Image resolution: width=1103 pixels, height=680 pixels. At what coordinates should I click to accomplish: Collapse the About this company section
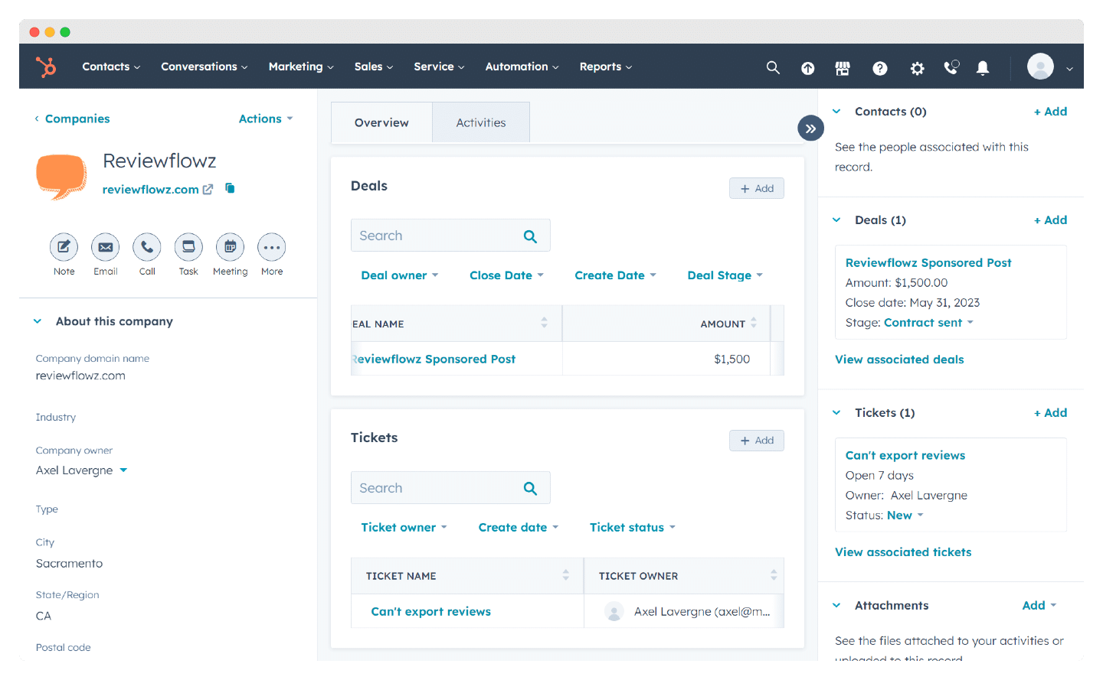38,321
